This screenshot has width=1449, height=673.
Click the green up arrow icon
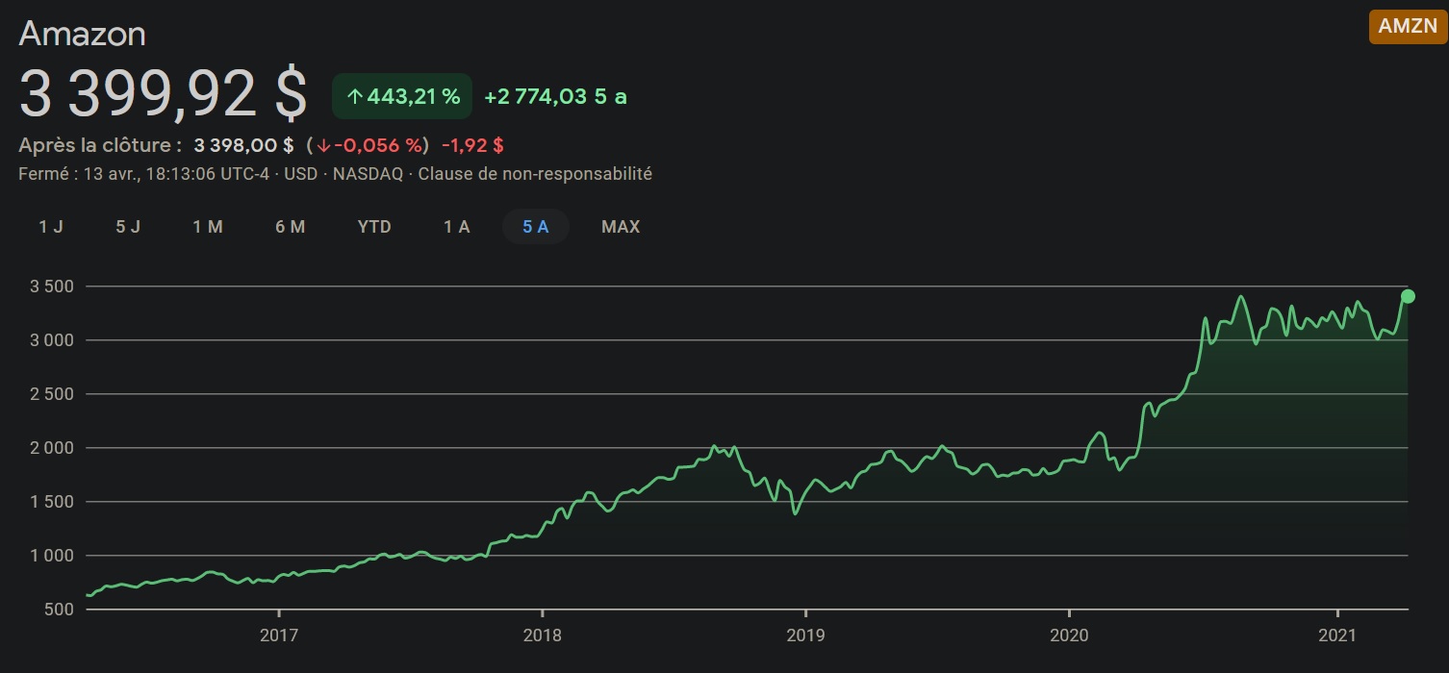point(354,97)
